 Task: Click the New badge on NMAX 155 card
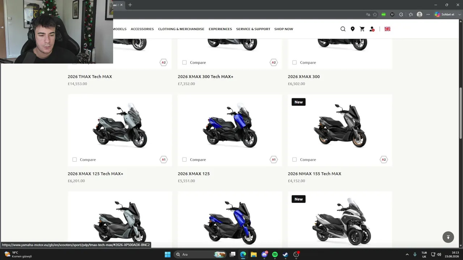tap(298, 102)
